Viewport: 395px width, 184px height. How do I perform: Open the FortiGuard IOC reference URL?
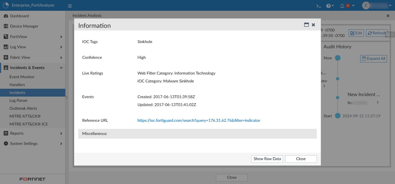click(x=199, y=120)
